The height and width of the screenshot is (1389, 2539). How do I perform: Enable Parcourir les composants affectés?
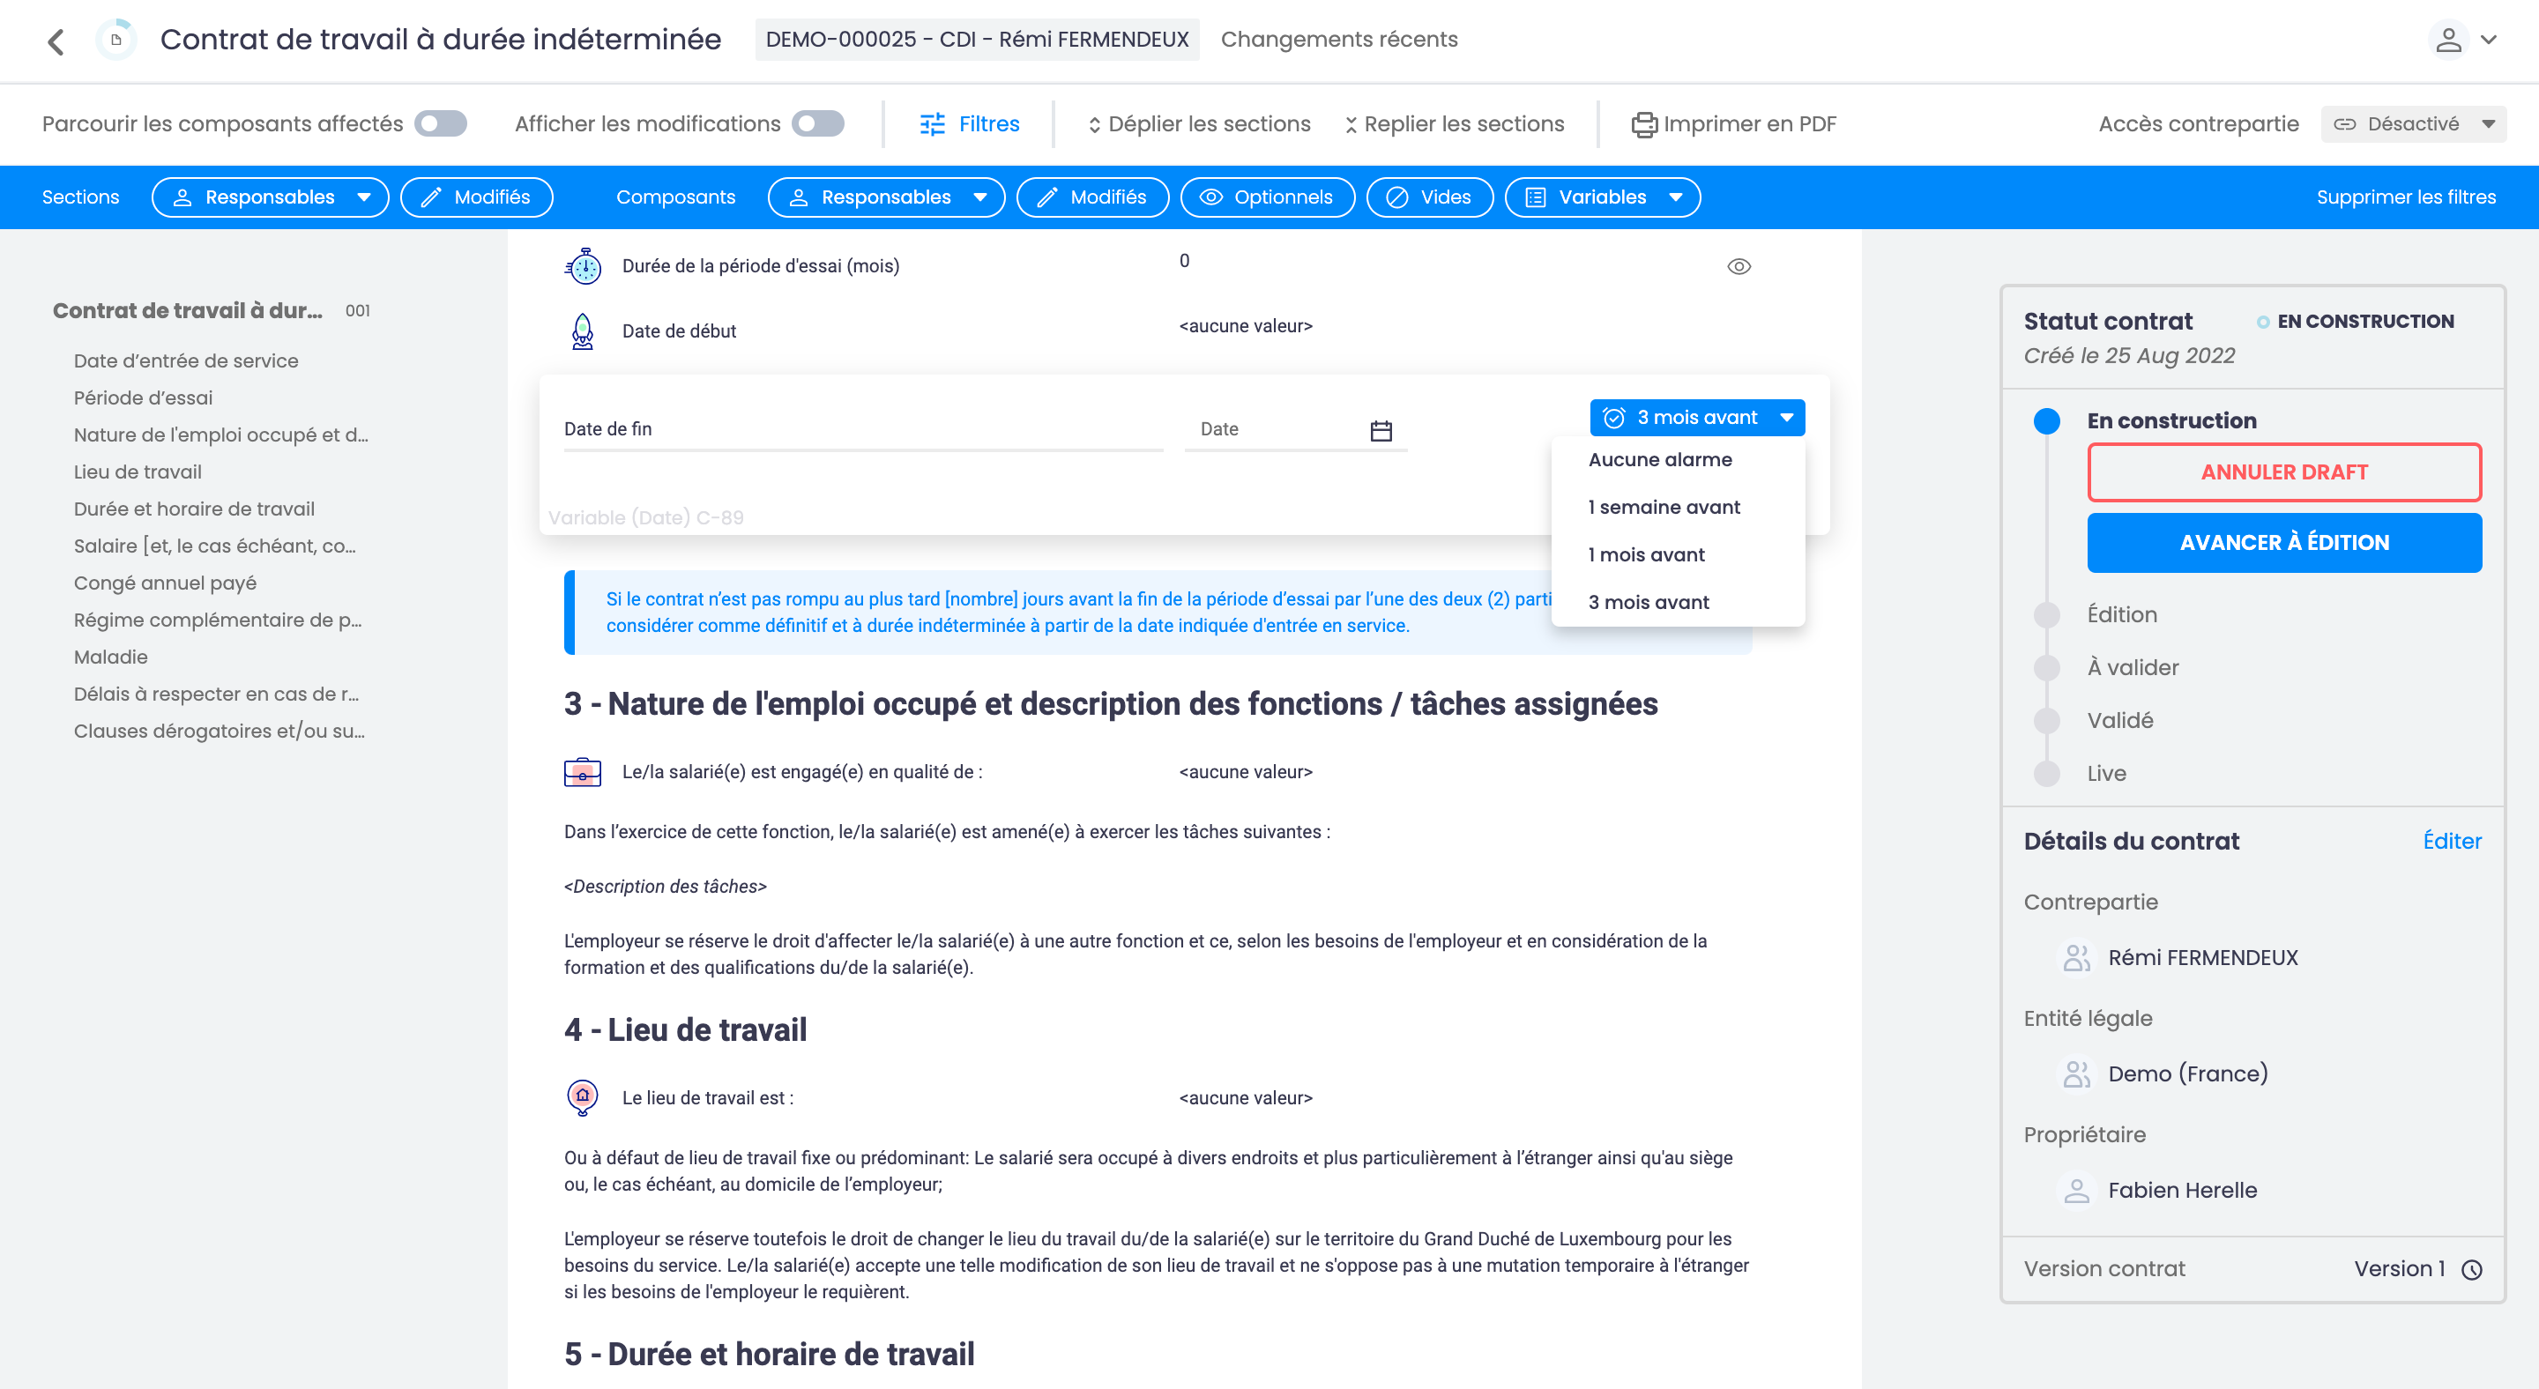(441, 123)
